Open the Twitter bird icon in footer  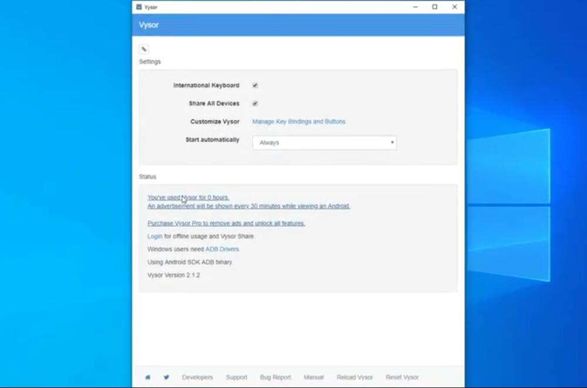pyautogui.click(x=166, y=377)
